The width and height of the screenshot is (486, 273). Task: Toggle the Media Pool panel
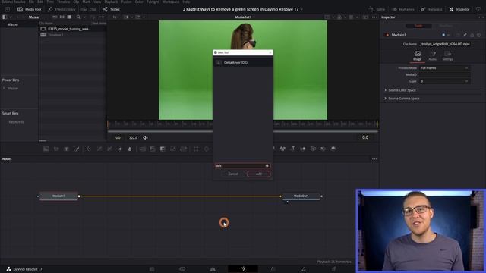click(30, 9)
